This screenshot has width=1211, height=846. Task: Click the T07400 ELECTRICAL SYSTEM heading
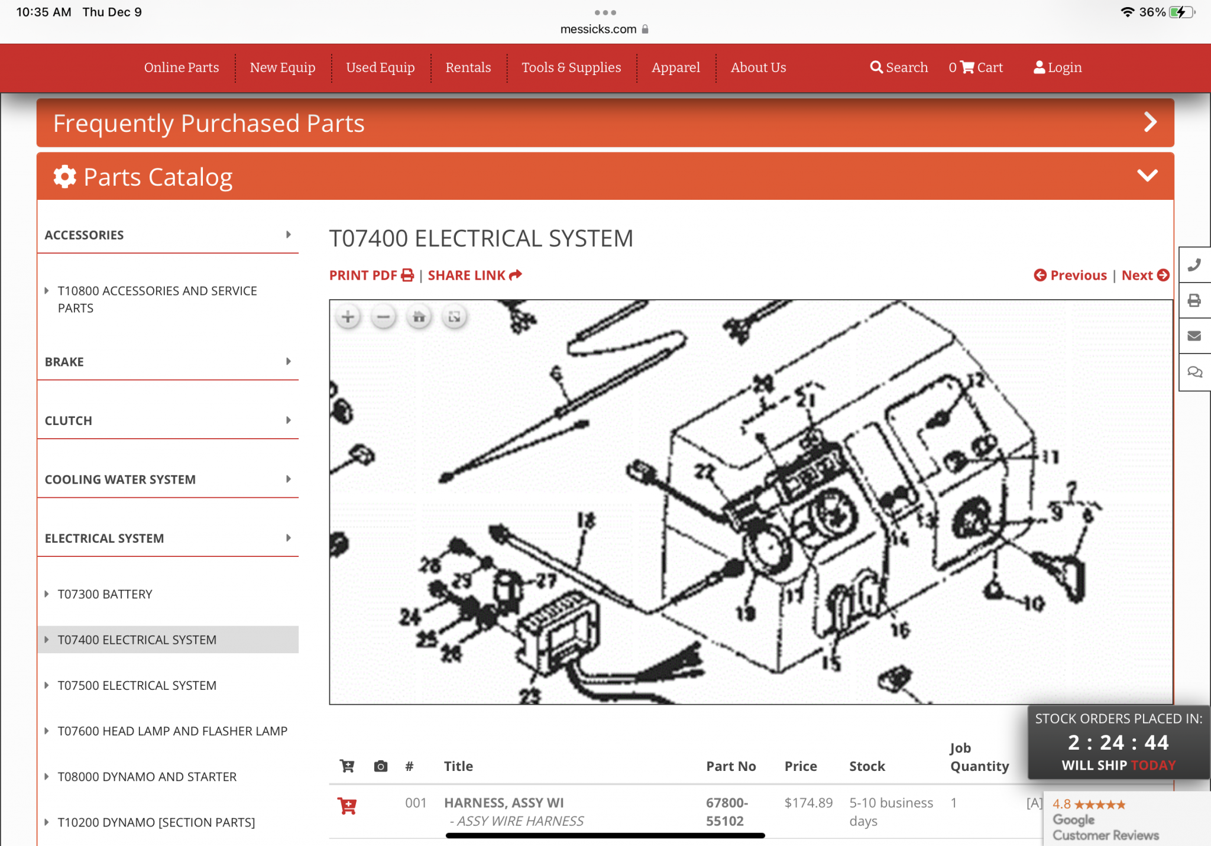(481, 239)
